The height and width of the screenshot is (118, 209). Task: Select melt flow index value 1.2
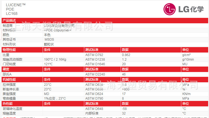click(x=124, y=60)
